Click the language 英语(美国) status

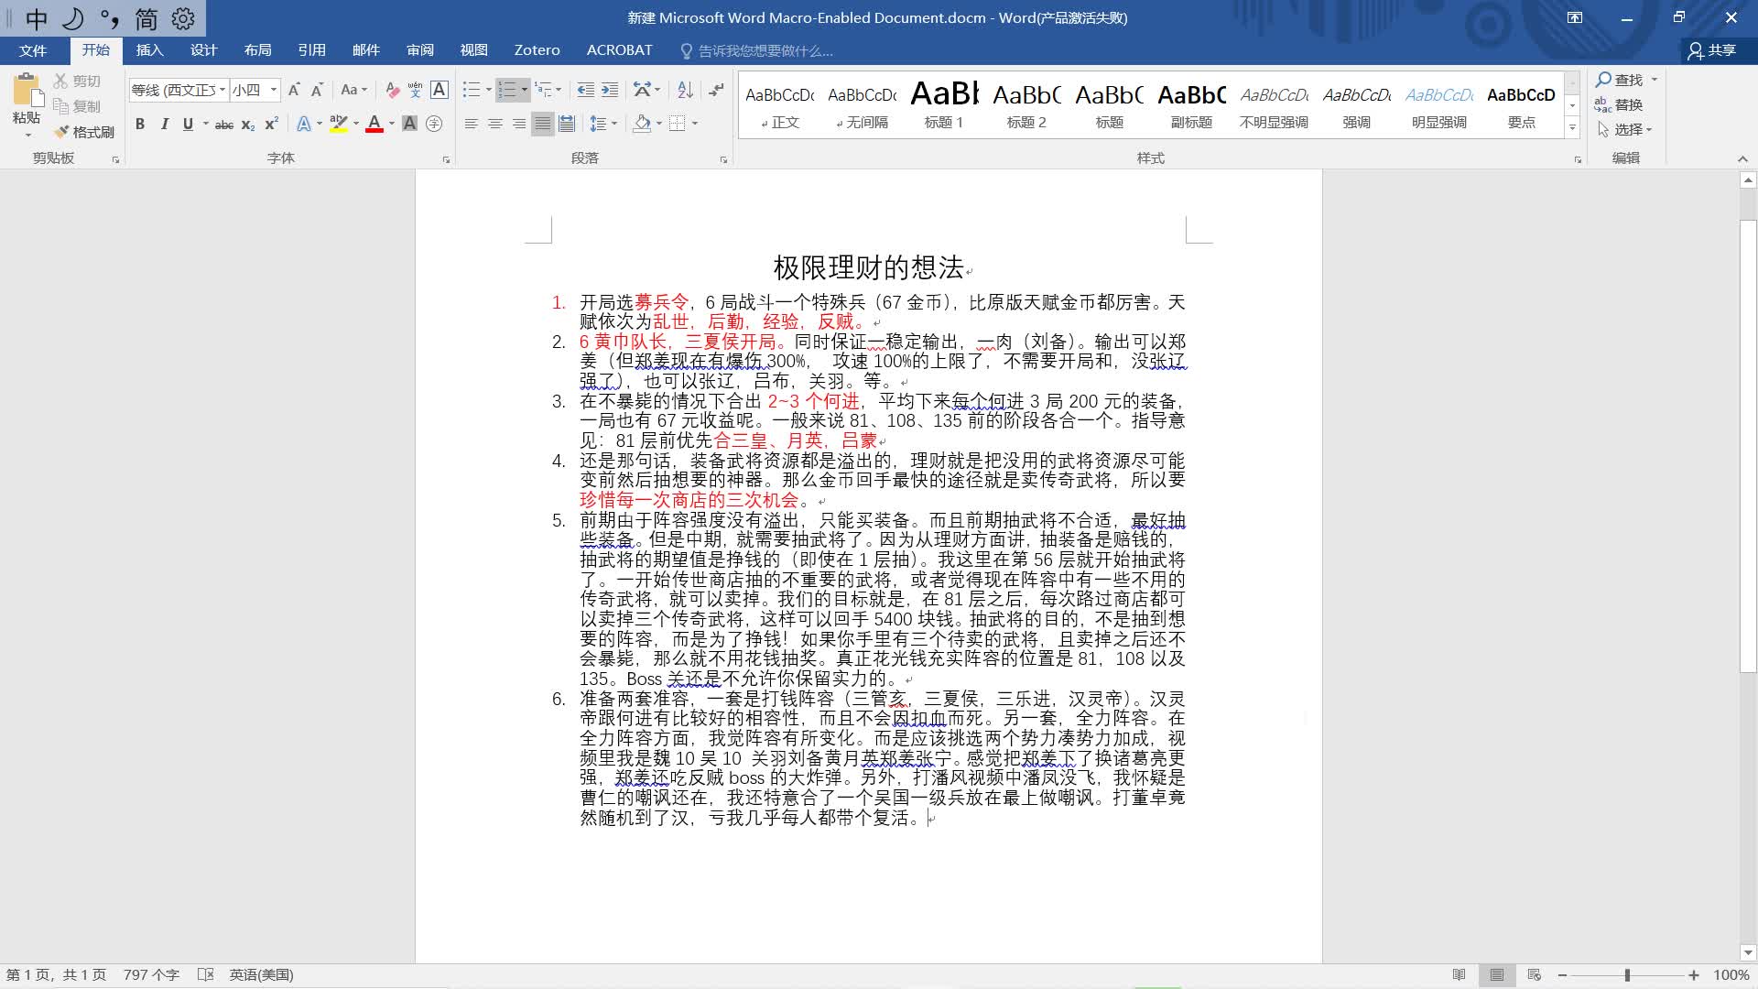[261, 974]
